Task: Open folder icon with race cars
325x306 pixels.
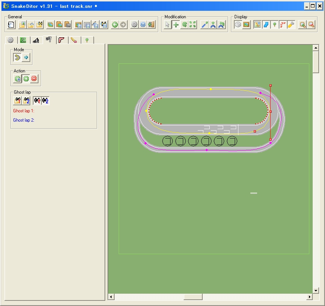Action: (40, 25)
